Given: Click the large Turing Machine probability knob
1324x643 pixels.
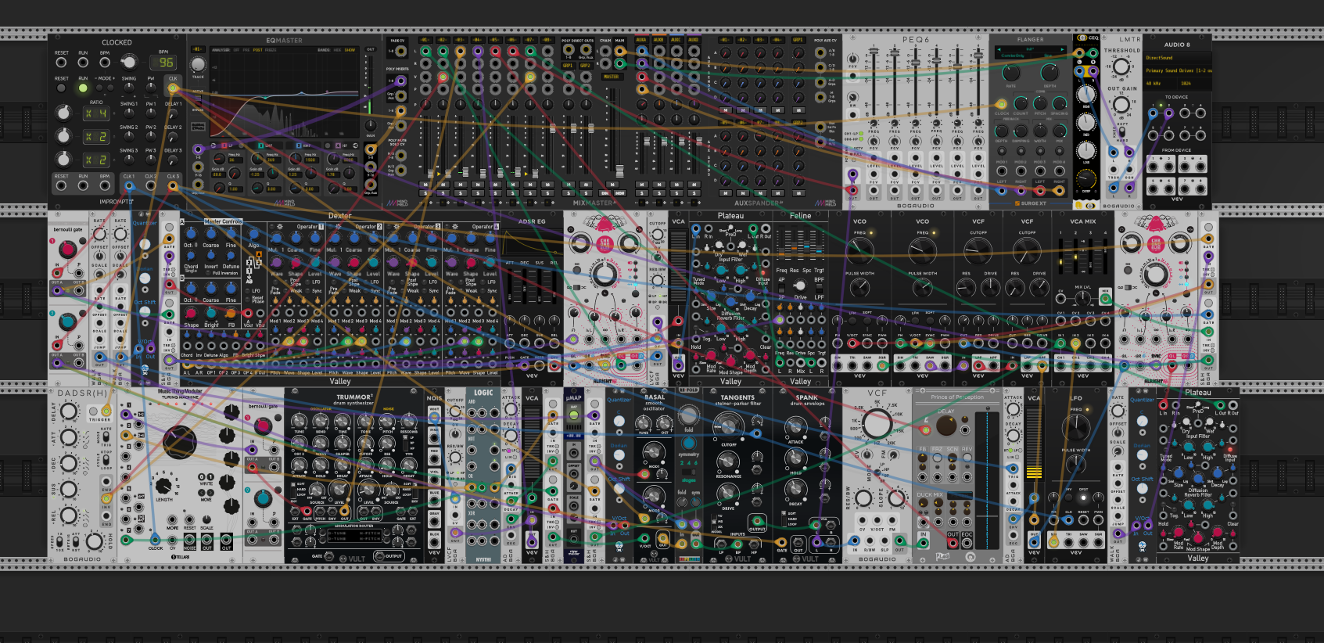Looking at the screenshot, I should [x=179, y=443].
